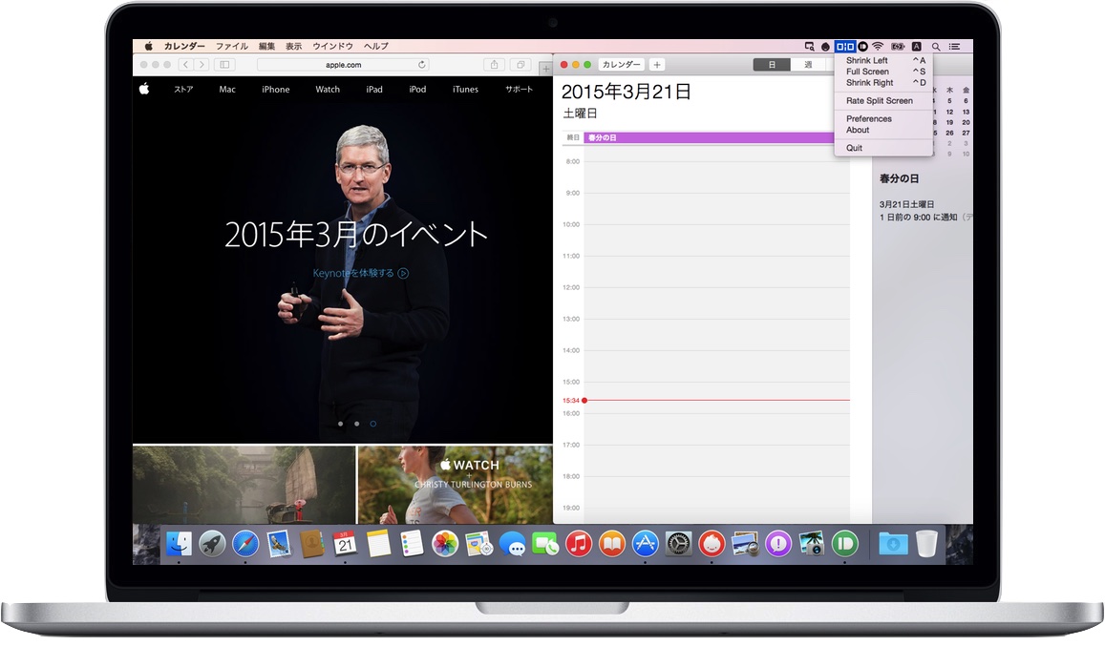This screenshot has height=646, width=1105.
Task: Select third carousel dot on apple.com
Action: tap(372, 424)
